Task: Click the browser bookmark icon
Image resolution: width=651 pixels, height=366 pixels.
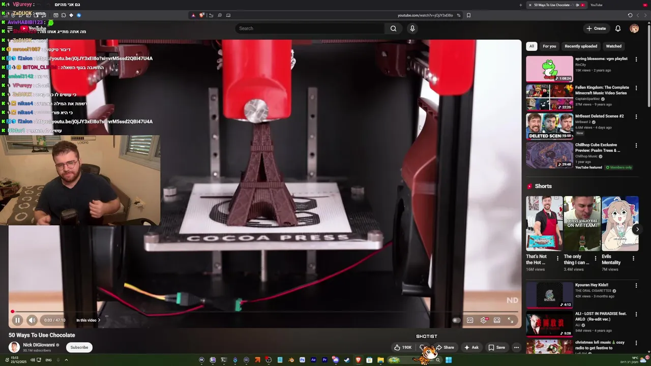Action: pos(468,15)
